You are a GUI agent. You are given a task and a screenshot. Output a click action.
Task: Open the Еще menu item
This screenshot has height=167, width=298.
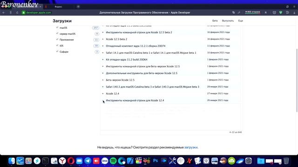(240, 20)
